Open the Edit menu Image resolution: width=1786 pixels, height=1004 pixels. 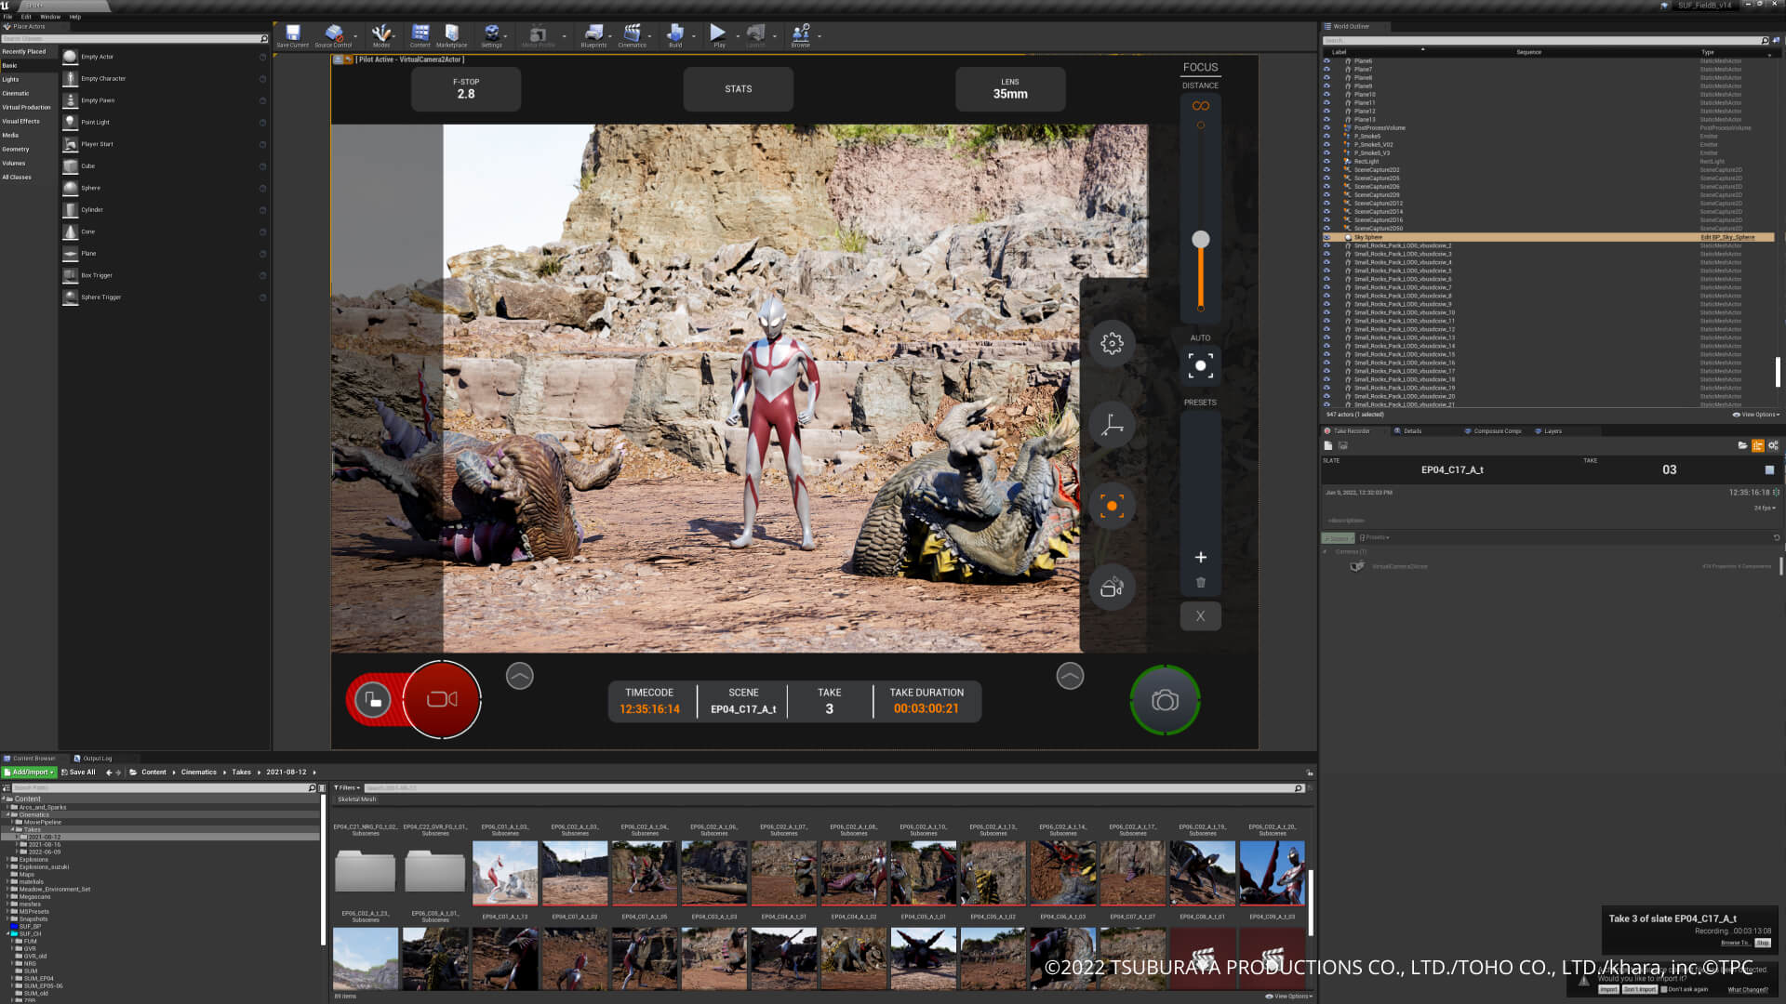[26, 17]
